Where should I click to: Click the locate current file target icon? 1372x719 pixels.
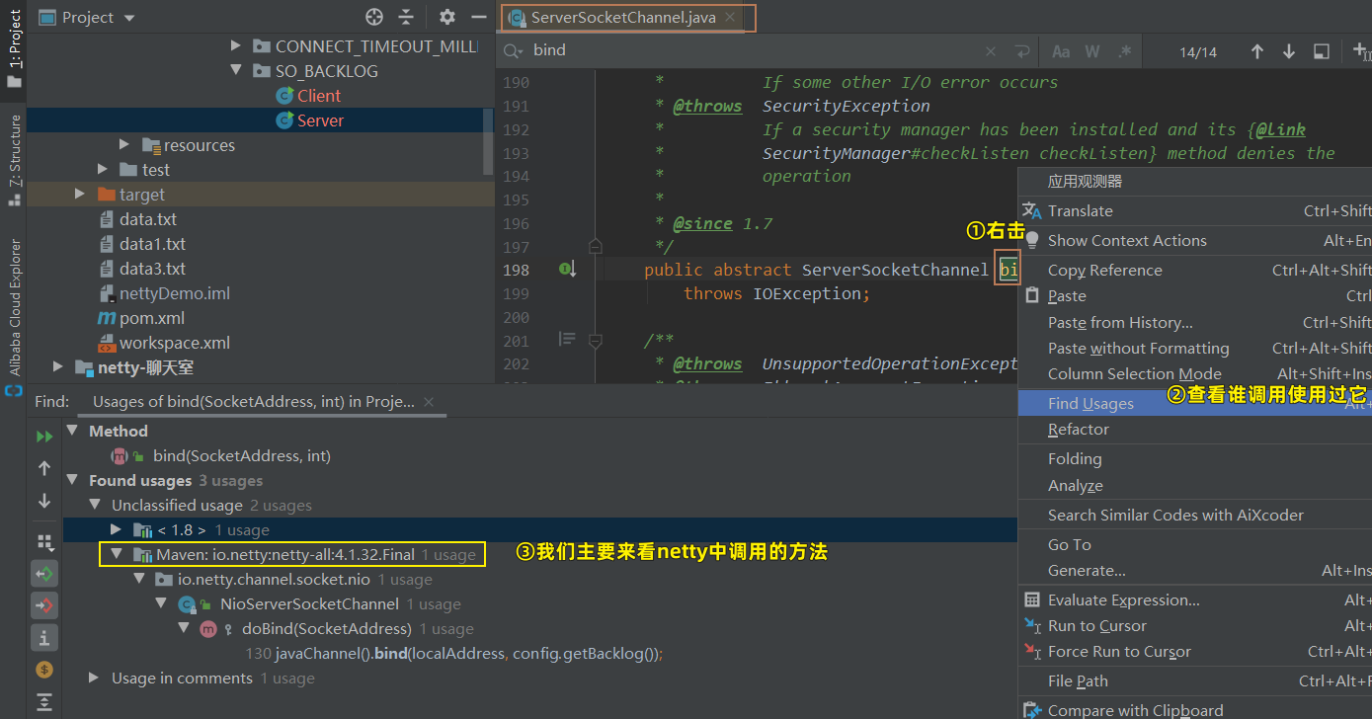[373, 17]
